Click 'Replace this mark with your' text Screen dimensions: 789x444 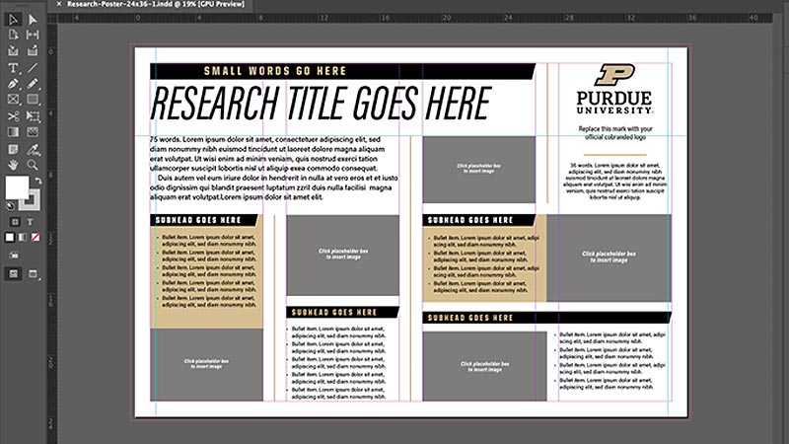(x=615, y=129)
